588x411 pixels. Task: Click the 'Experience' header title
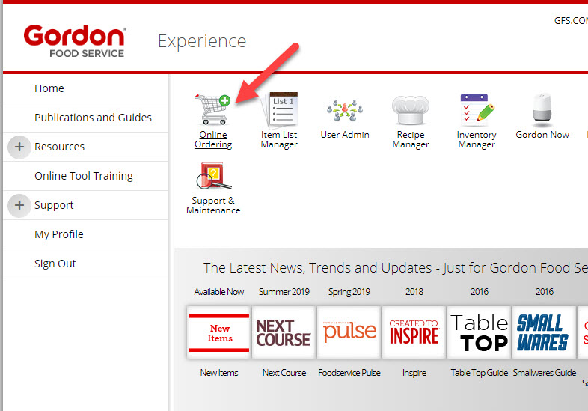pyautogui.click(x=202, y=42)
